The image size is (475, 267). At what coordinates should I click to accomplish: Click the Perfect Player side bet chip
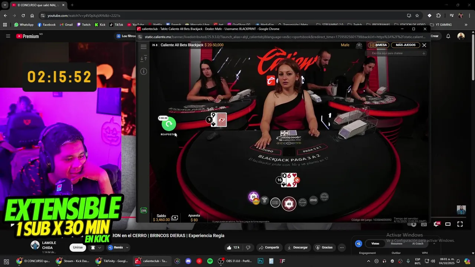302,202
